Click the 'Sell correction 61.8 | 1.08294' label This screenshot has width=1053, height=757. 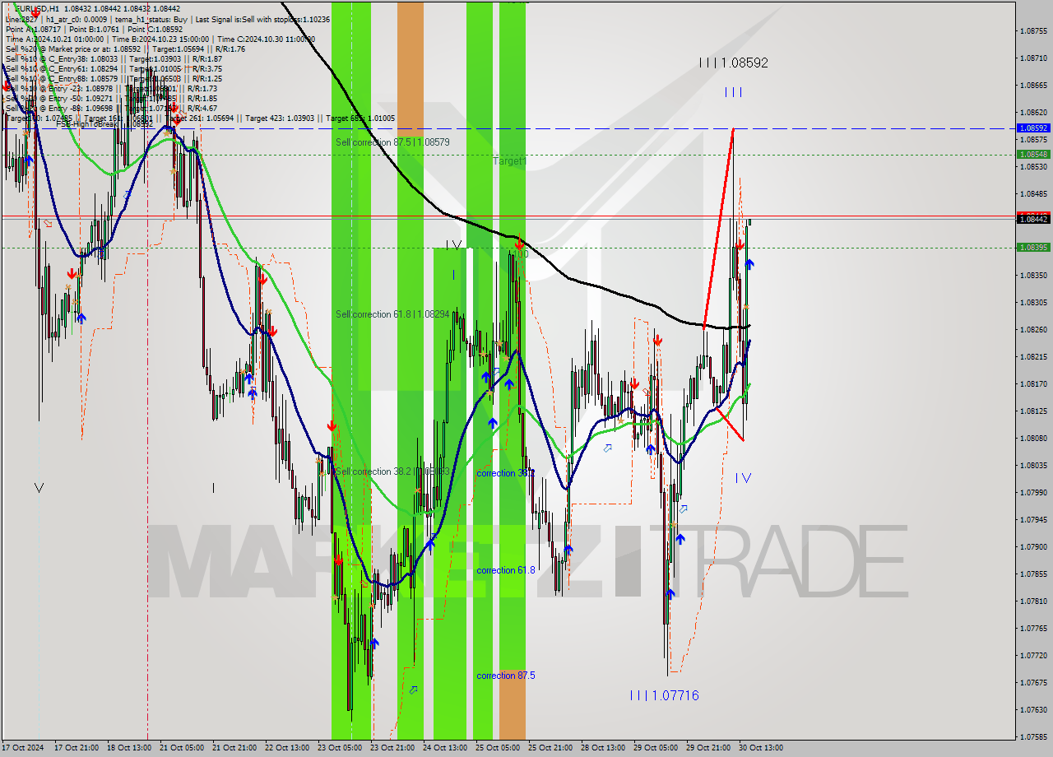pos(392,314)
